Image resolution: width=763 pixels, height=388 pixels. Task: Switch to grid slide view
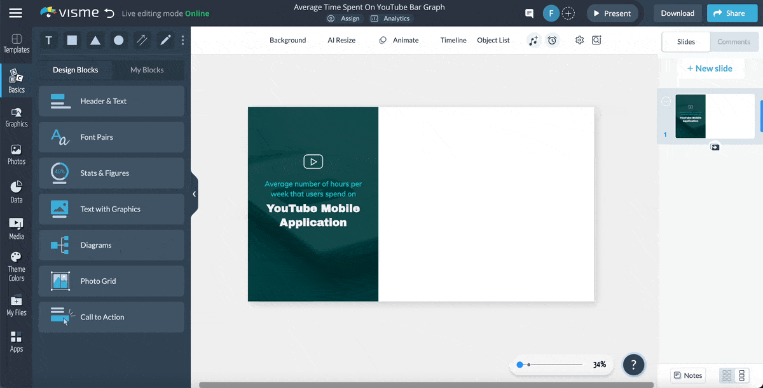coord(727,375)
